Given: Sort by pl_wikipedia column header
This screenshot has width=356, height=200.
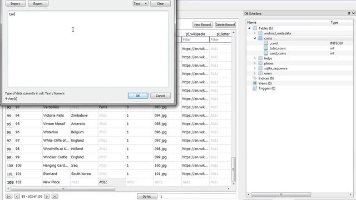Looking at the screenshot, I should pos(195,34).
